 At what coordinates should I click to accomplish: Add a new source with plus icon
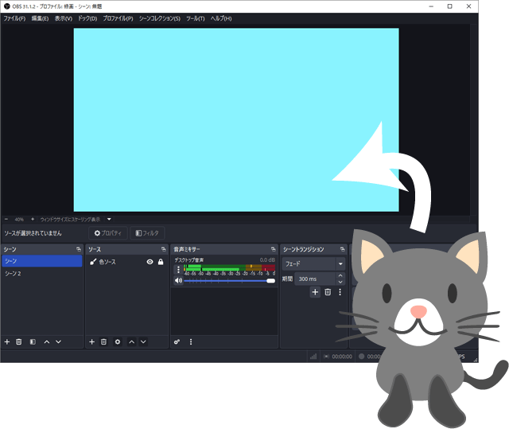92,341
